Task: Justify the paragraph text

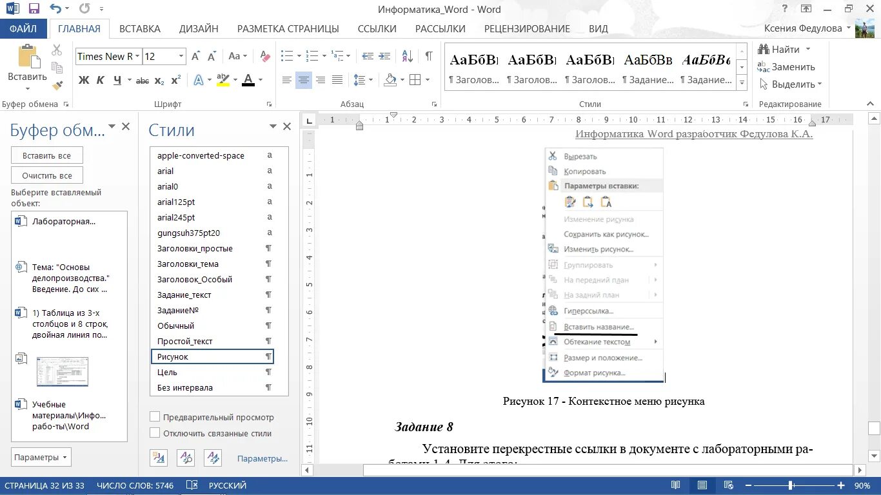Action: point(337,80)
